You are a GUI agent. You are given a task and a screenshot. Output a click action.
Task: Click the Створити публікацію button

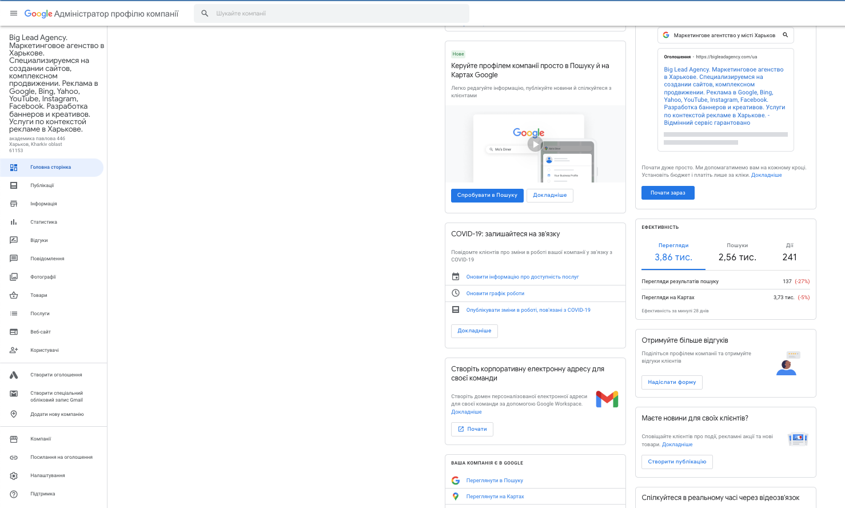click(677, 462)
